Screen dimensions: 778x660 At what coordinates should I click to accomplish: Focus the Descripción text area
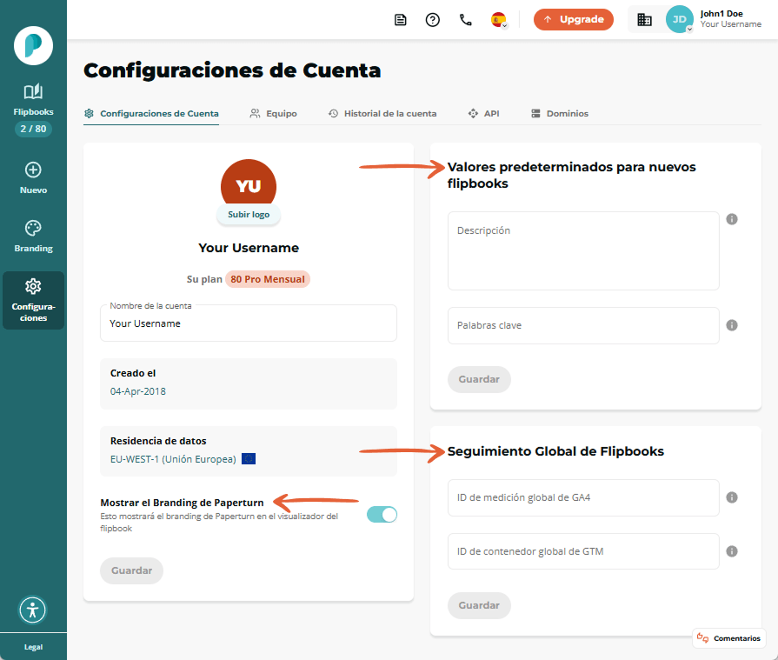point(583,250)
